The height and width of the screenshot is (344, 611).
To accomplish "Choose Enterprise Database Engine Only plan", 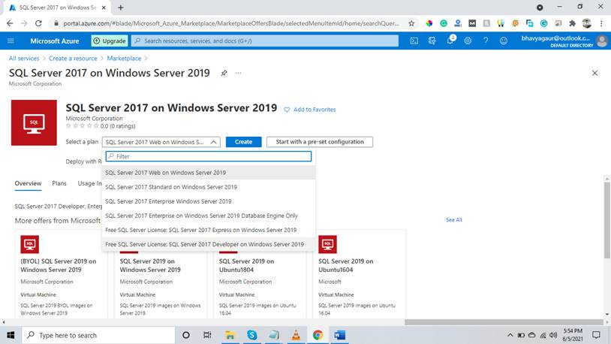I will pyautogui.click(x=209, y=216).
